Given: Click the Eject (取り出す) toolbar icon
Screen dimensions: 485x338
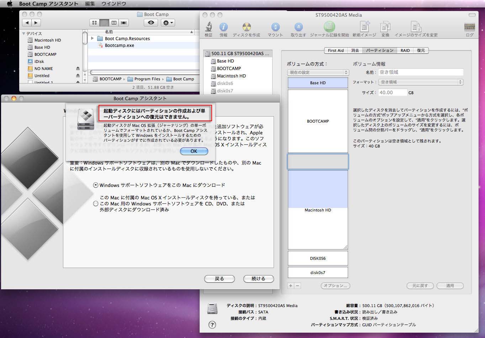Looking at the screenshot, I should click(298, 27).
